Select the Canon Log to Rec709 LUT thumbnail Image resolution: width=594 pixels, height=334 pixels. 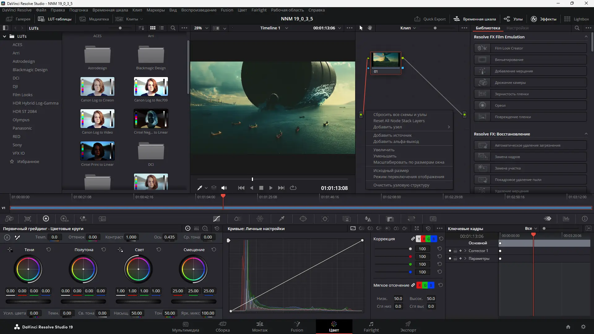[x=151, y=87]
